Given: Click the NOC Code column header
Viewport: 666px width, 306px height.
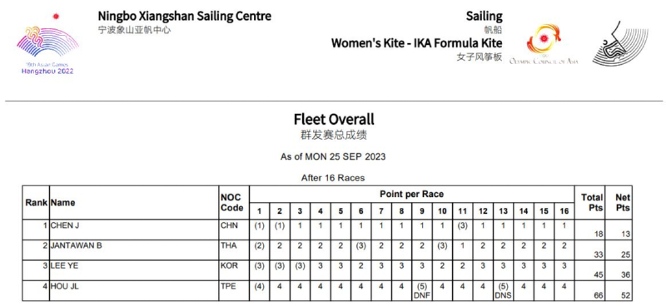Looking at the screenshot, I should click(x=232, y=203).
